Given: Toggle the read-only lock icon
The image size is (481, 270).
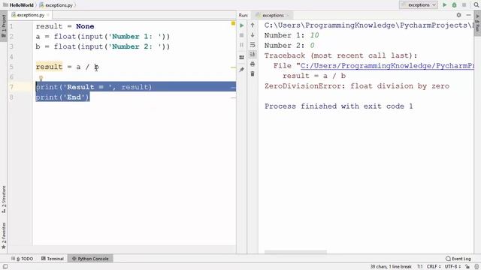Looking at the screenshot, I should [x=467, y=267].
